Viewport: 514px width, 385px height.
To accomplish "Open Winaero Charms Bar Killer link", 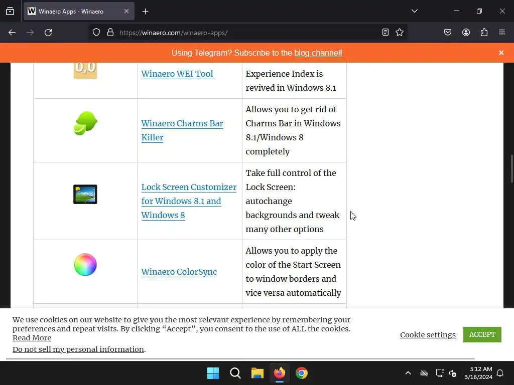I will tap(182, 130).
